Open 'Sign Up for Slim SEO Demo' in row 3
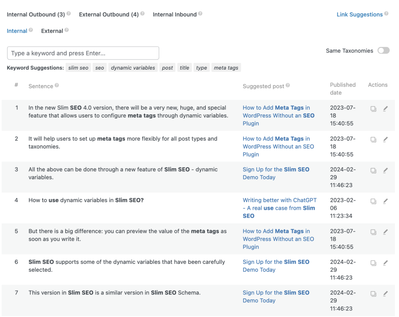 276,173
